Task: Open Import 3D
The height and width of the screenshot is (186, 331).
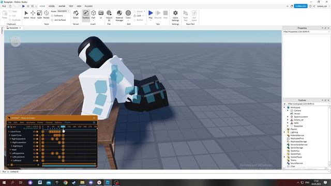Action: click(x=109, y=16)
